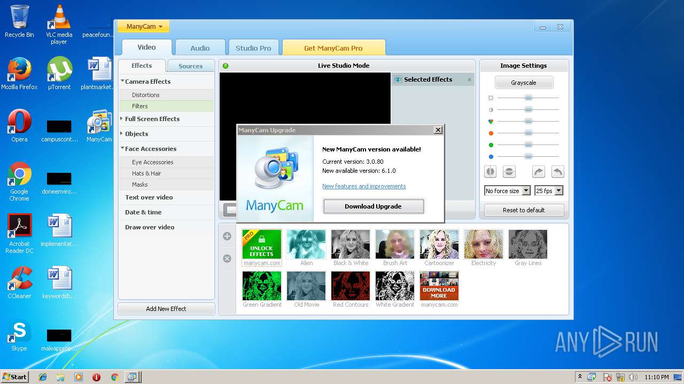Select the Effects sub-tab
Screen dimensions: 684x384
coord(142,66)
